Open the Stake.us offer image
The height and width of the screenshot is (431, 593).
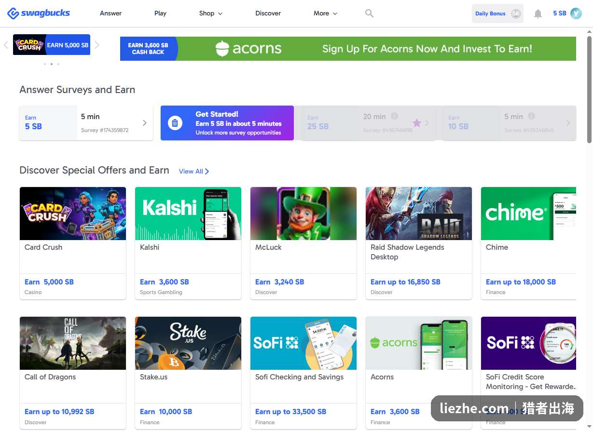pyautogui.click(x=188, y=343)
